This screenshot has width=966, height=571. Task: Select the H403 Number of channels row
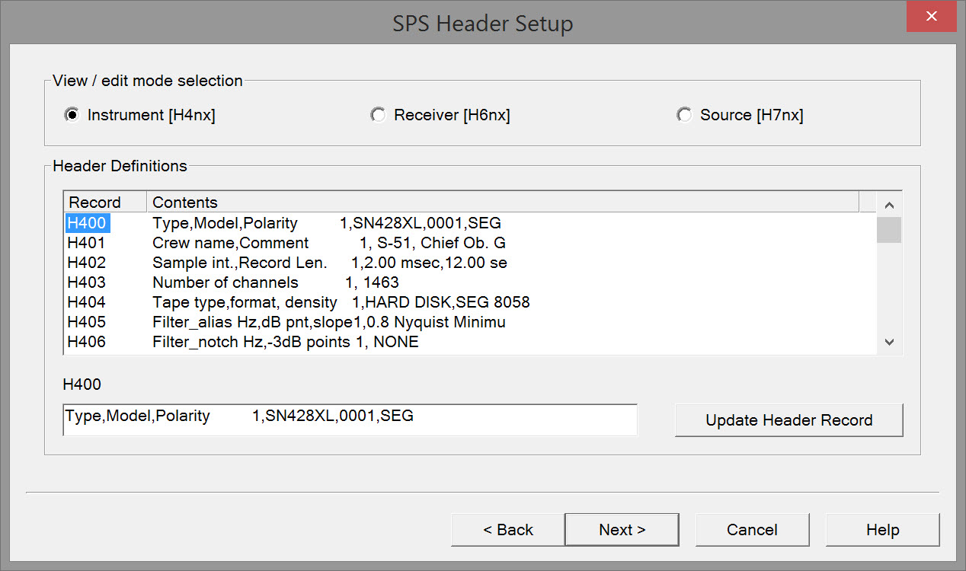[x=87, y=282]
